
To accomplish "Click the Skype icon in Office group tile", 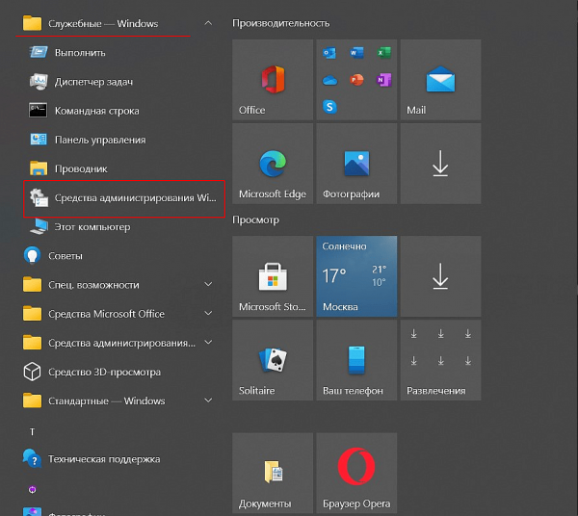I will 329,107.
